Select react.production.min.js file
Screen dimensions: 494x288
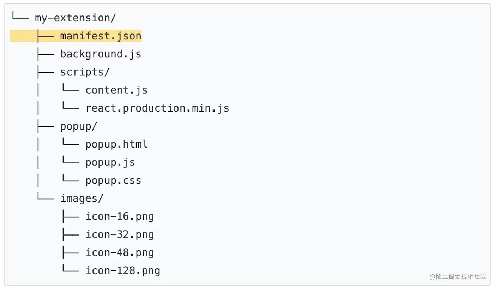pyautogui.click(x=157, y=108)
